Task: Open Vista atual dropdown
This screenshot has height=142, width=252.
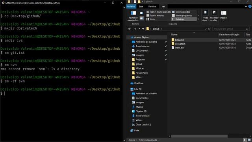Action: click(x=206, y=16)
